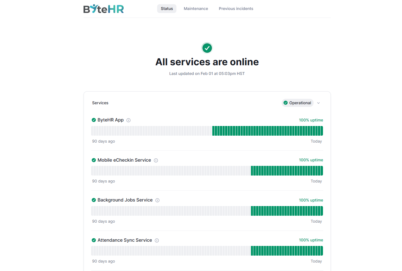Viewport: 402px width, 271px height.
Task: Click today's bar in Attendance Sync uptime chart
Action: [x=322, y=251]
